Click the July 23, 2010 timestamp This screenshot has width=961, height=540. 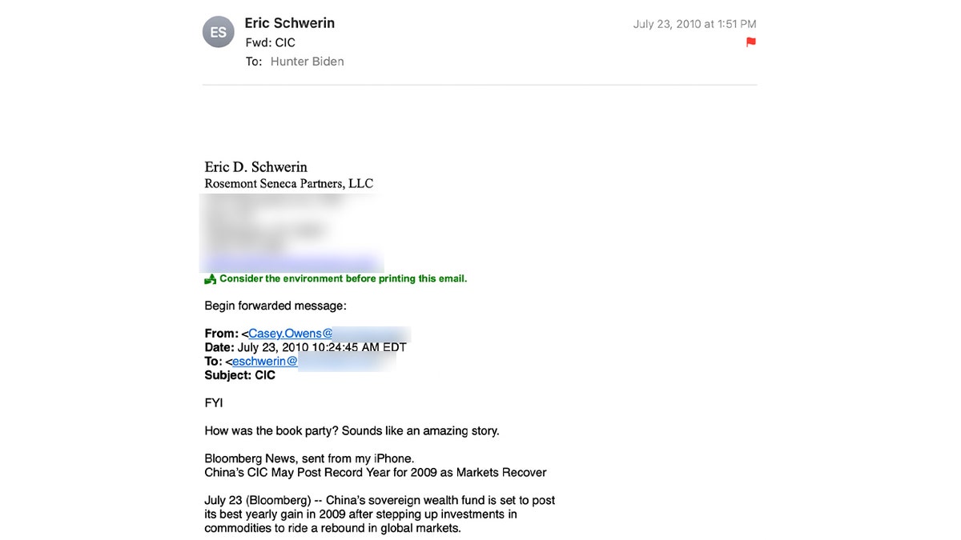coord(694,24)
